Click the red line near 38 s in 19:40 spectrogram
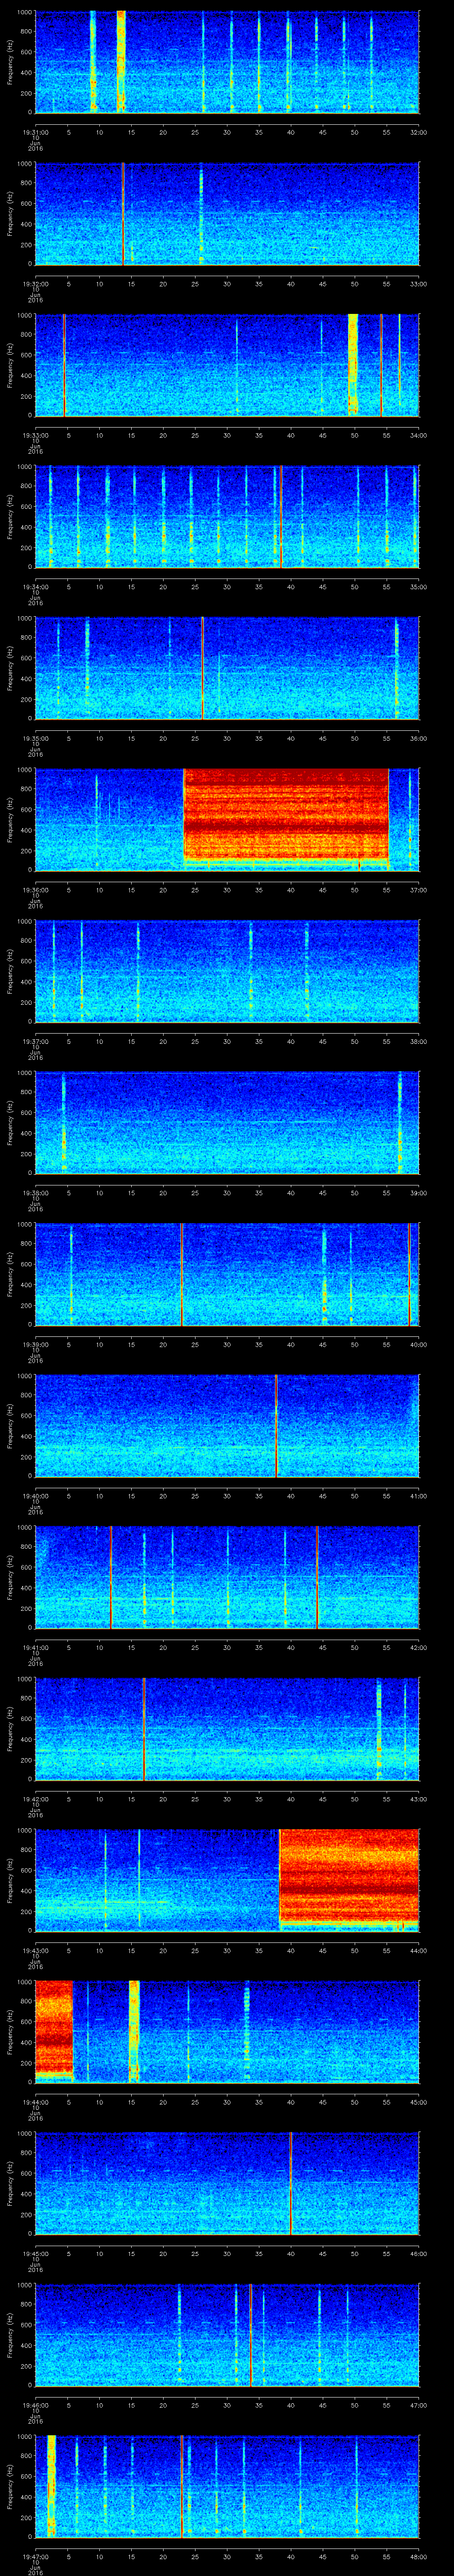 (276, 1425)
